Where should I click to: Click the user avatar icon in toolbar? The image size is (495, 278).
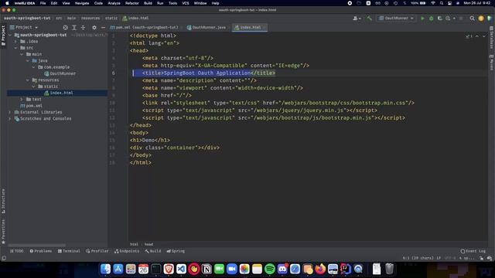point(356,19)
